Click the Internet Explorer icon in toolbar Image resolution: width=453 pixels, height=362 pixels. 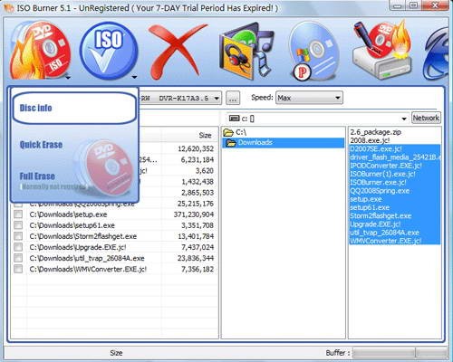click(436, 54)
